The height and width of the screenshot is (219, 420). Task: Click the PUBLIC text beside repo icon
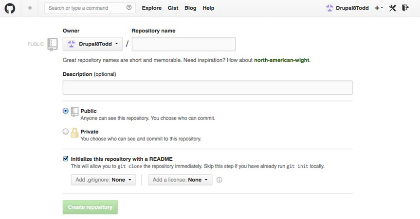(x=36, y=44)
